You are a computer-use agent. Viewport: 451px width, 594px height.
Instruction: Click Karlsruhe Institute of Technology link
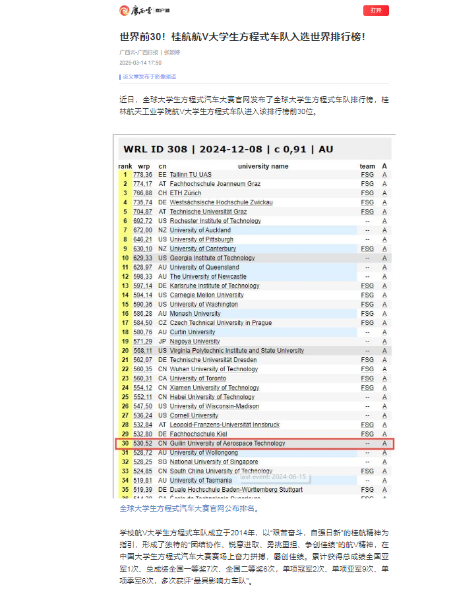click(x=214, y=286)
